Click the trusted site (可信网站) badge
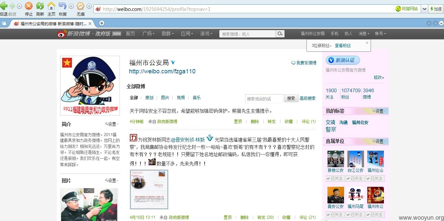This screenshot has height=221, width=444. (x=407, y=9)
